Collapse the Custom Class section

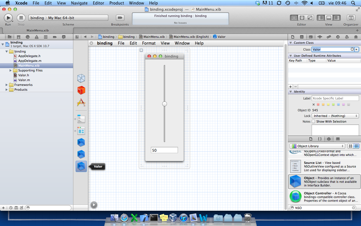pos(291,43)
